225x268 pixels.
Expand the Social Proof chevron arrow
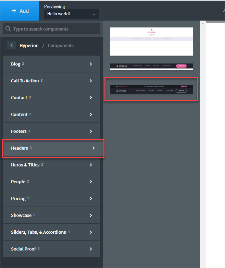click(x=91, y=249)
